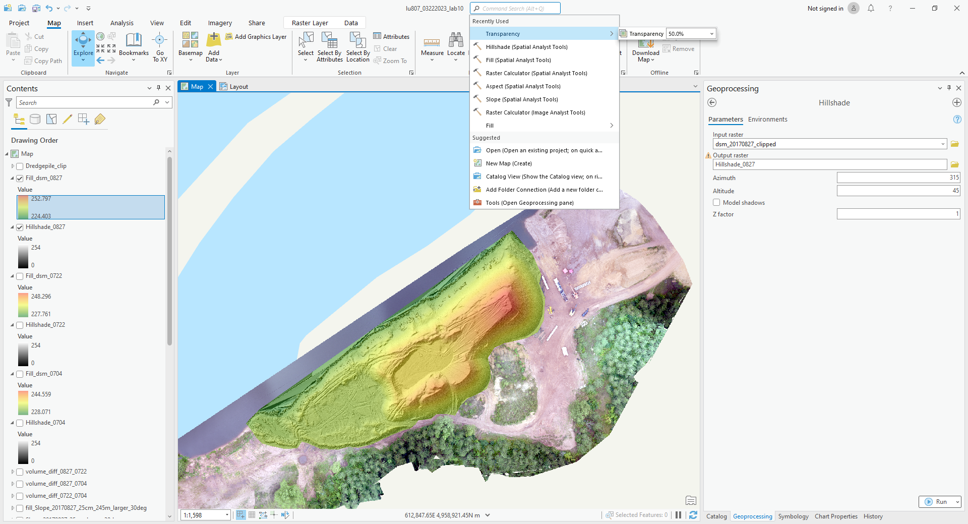Show the Fill_dsm_0704 layer

coord(20,374)
